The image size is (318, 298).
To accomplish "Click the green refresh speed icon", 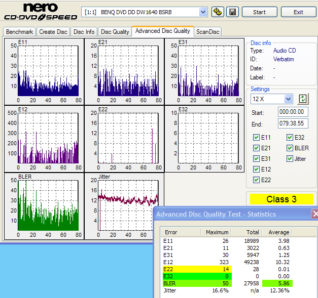I will coord(303,99).
